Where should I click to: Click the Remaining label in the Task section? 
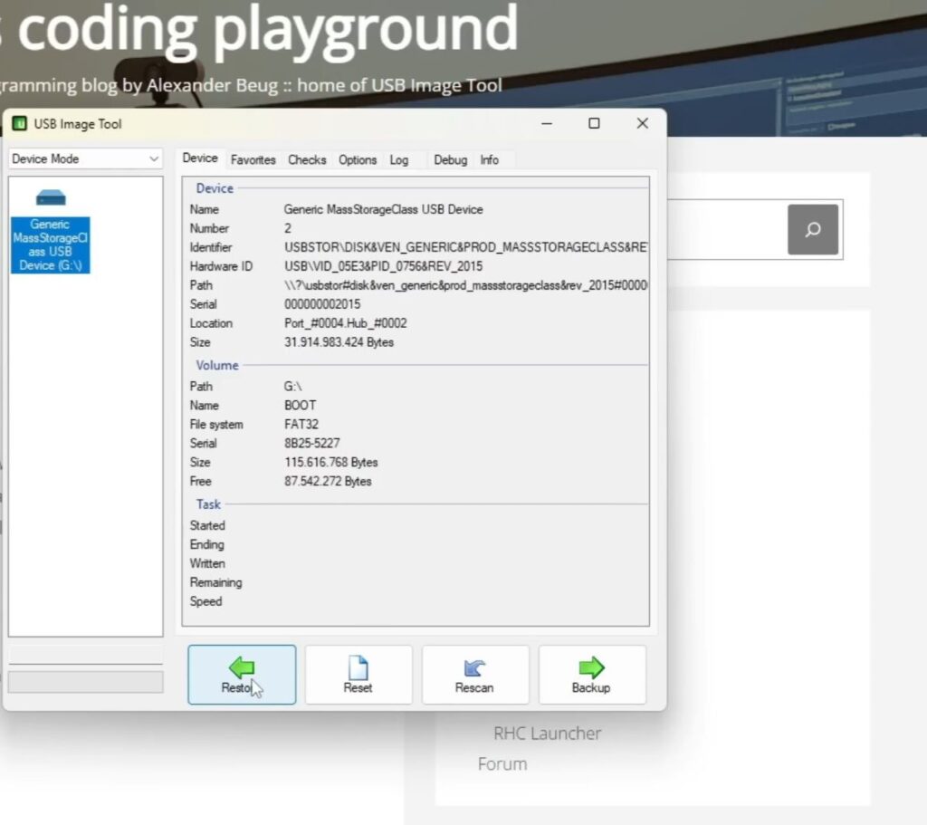coord(215,582)
